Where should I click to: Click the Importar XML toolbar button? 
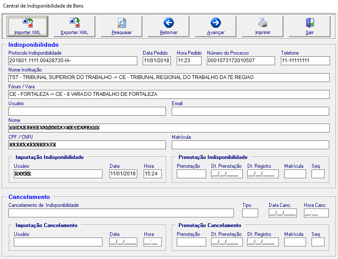pyautogui.click(x=27, y=26)
